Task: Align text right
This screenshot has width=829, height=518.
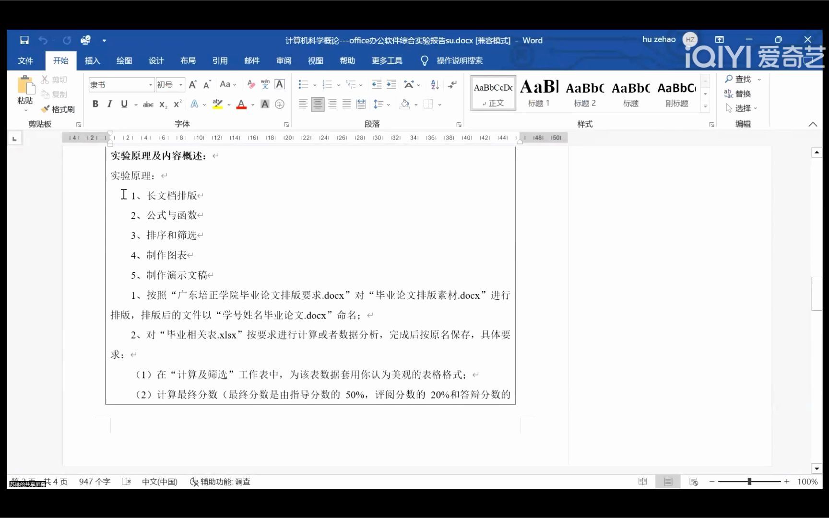Action: coord(332,104)
